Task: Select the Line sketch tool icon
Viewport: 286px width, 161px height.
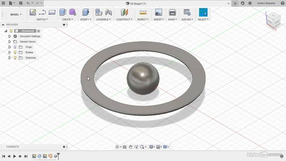Action: coord(42,13)
